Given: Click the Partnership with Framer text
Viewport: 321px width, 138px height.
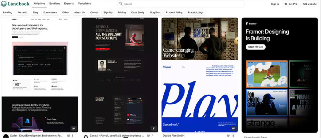Looking at the screenshot, I should pos(256,137).
